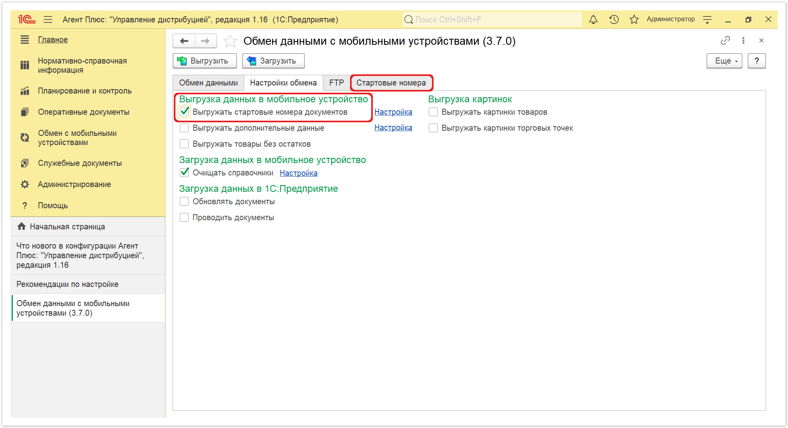
Task: Open Рекомендации по настройке page
Action: [x=88, y=284]
